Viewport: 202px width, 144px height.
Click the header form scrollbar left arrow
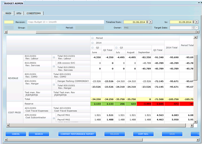click(6, 32)
